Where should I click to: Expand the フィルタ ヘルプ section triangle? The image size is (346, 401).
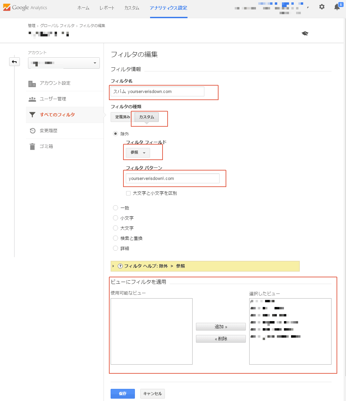113,266
